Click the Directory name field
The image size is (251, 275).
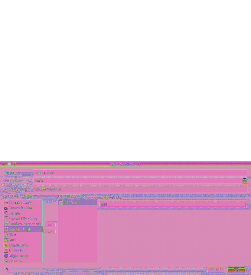(140, 189)
